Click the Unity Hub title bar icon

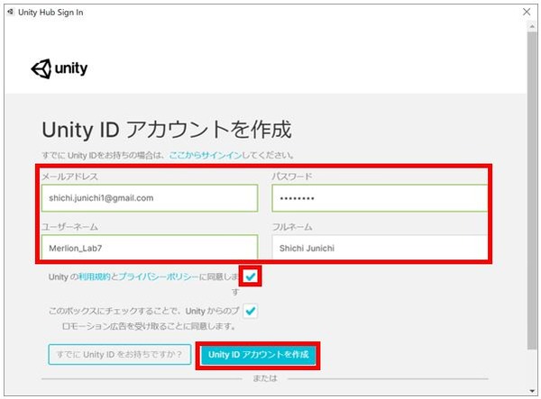[x=11, y=12]
